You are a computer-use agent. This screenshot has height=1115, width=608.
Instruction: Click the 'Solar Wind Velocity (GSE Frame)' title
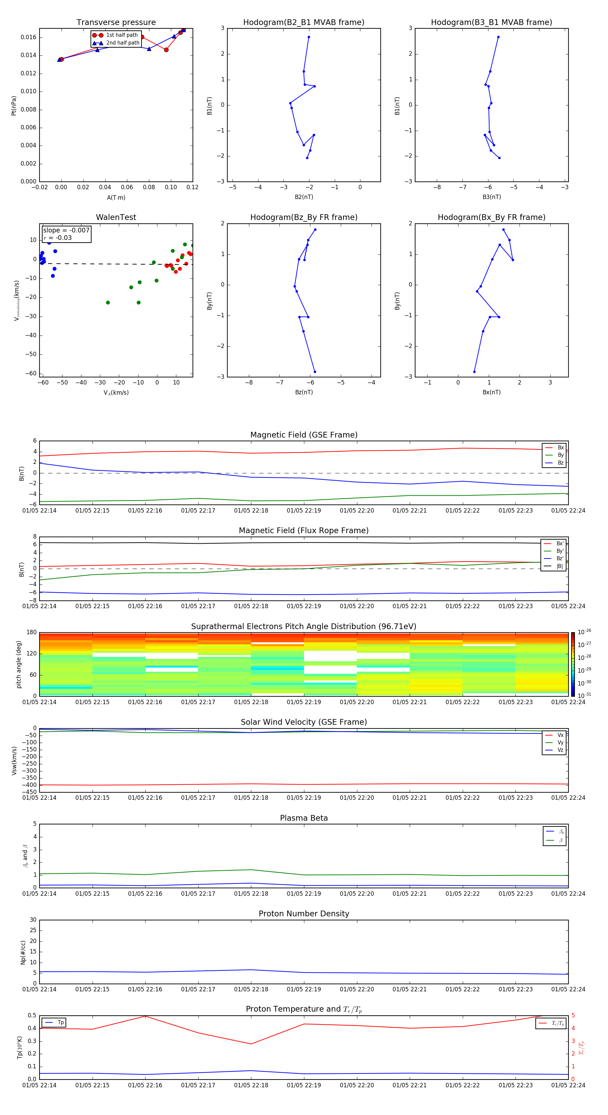tap(304, 722)
